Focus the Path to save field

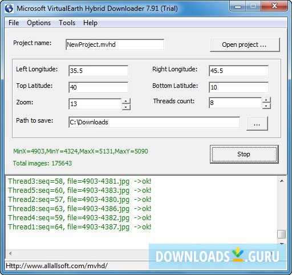coord(154,122)
